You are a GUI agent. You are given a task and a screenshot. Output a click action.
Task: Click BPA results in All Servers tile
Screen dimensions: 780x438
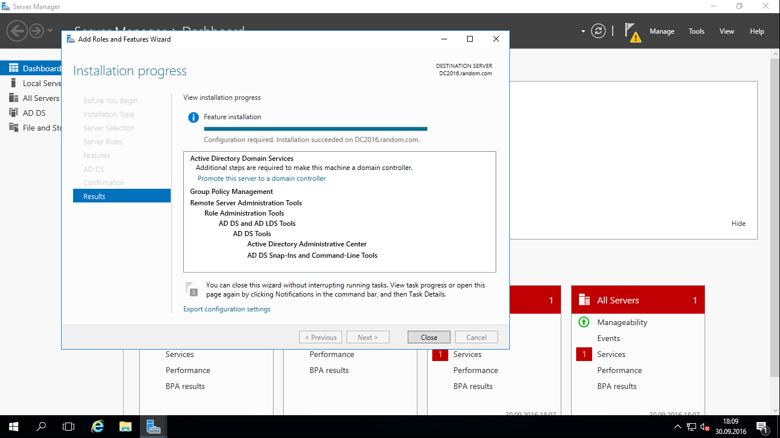617,386
